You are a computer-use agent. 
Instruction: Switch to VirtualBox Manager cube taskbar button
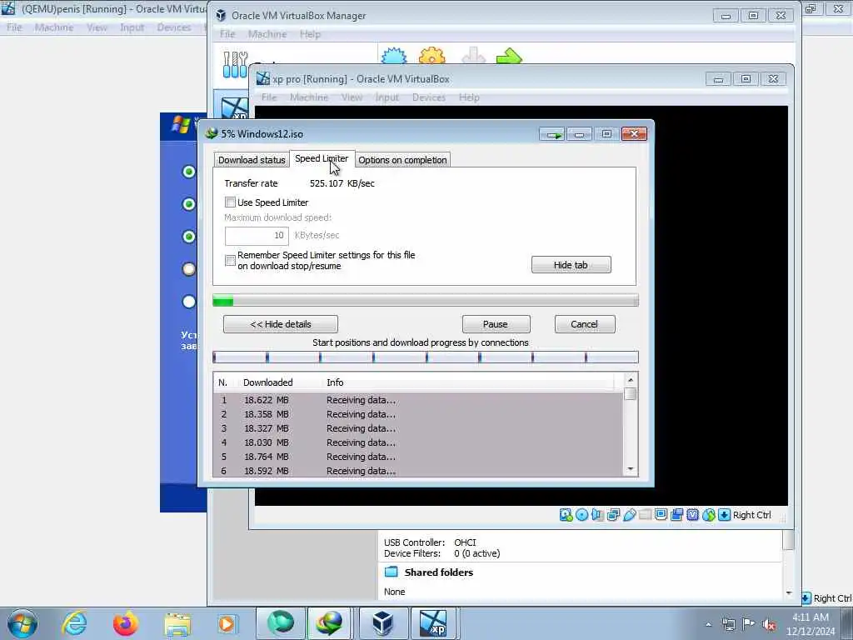(x=382, y=623)
